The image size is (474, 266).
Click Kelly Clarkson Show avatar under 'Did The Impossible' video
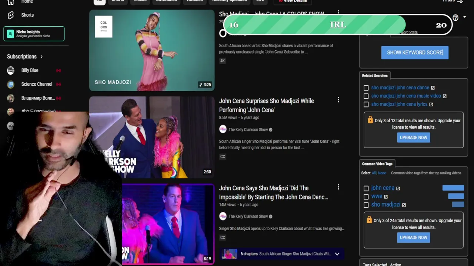223,216
